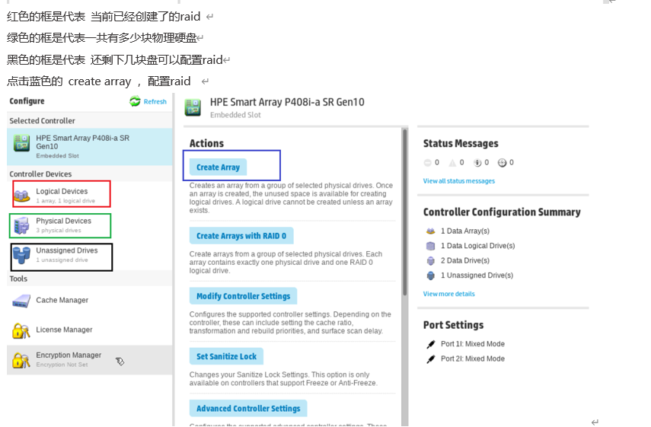Click the Refresh link text
This screenshot has width=651, height=427.
pos(155,102)
